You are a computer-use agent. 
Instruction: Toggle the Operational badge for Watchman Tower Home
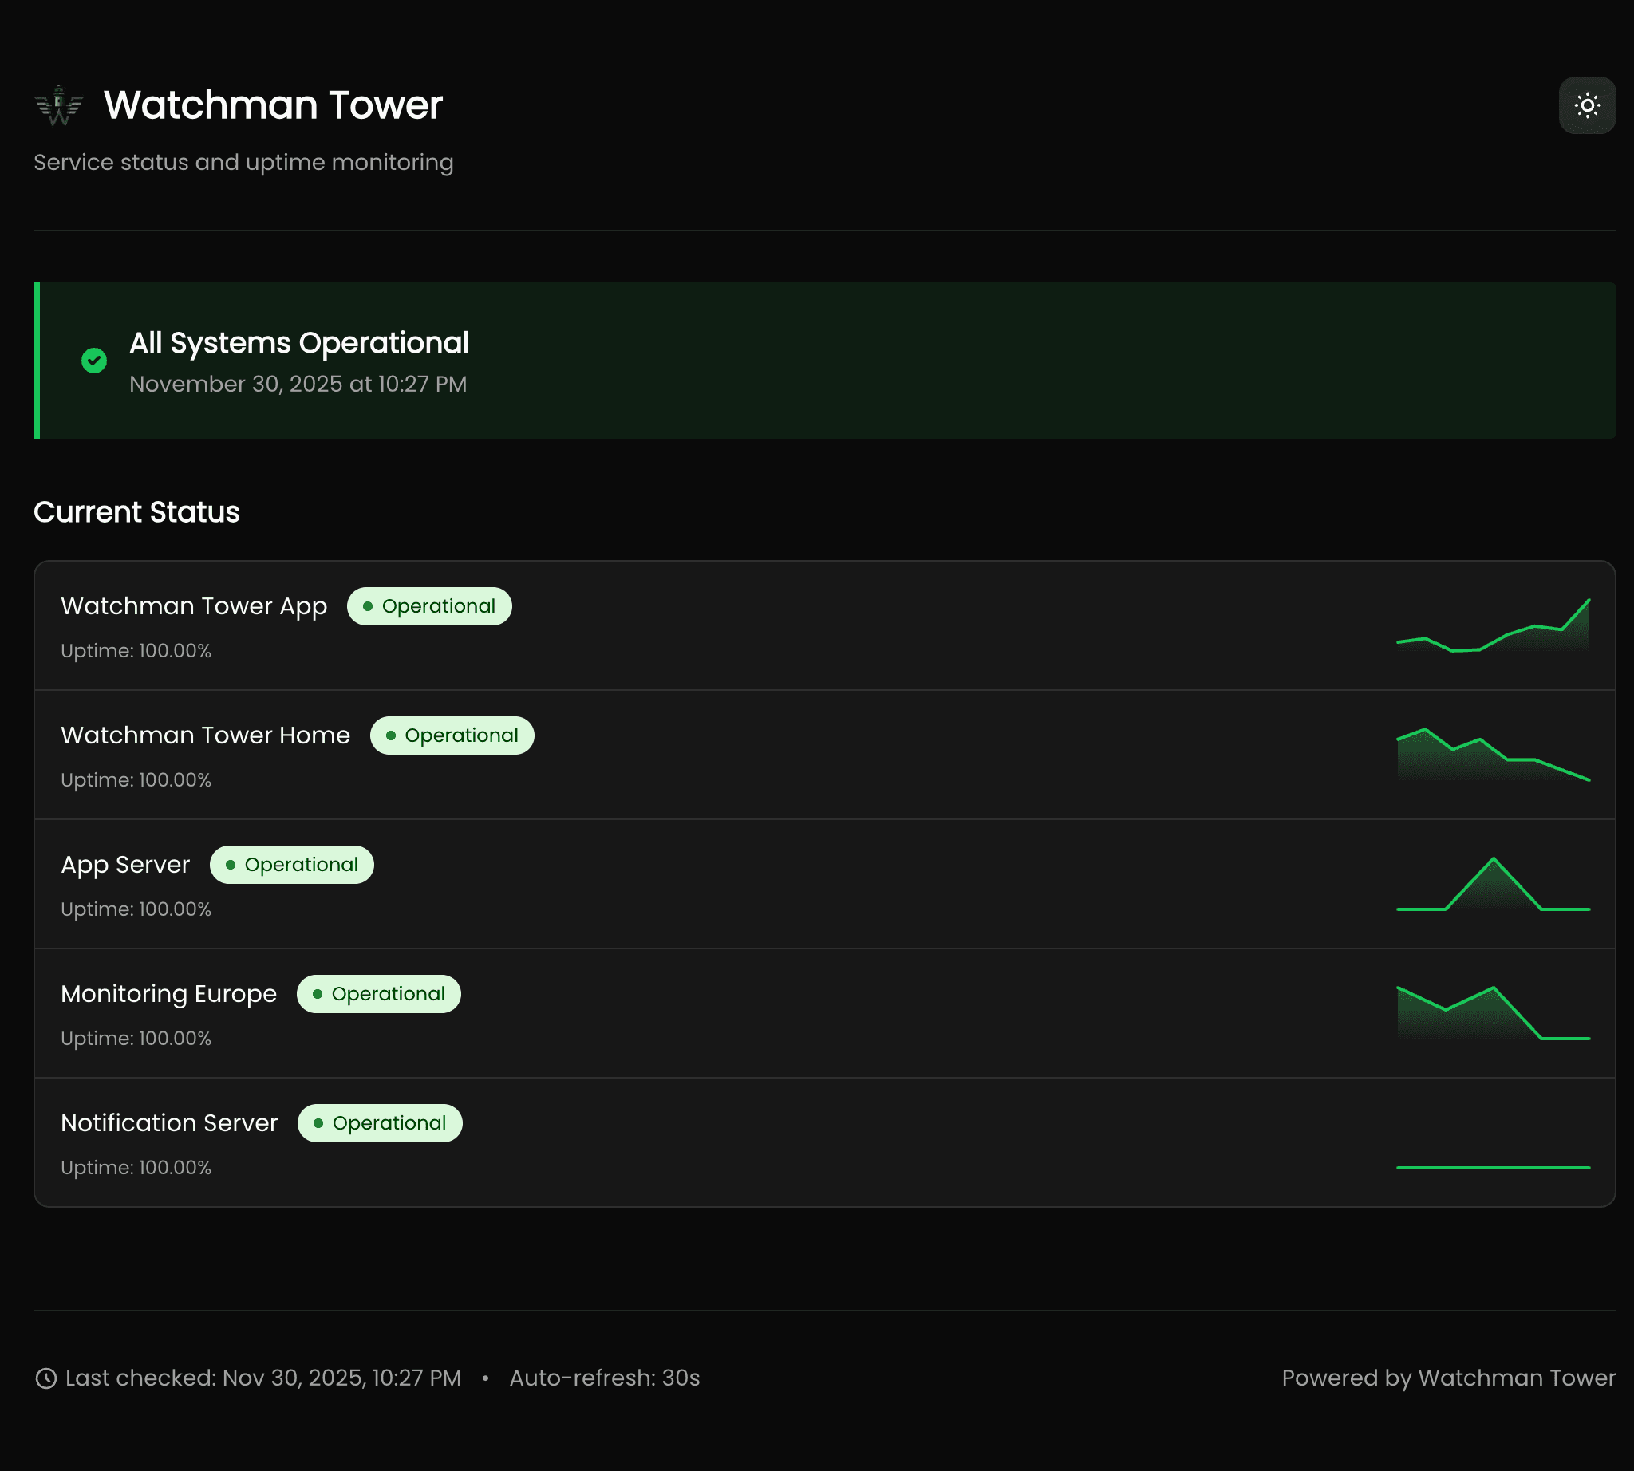pos(451,735)
